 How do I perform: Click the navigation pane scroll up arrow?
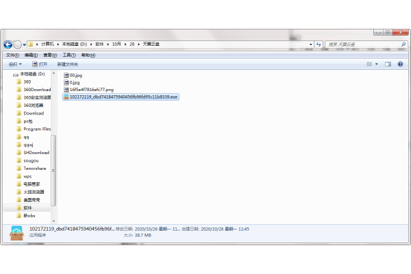53,73
